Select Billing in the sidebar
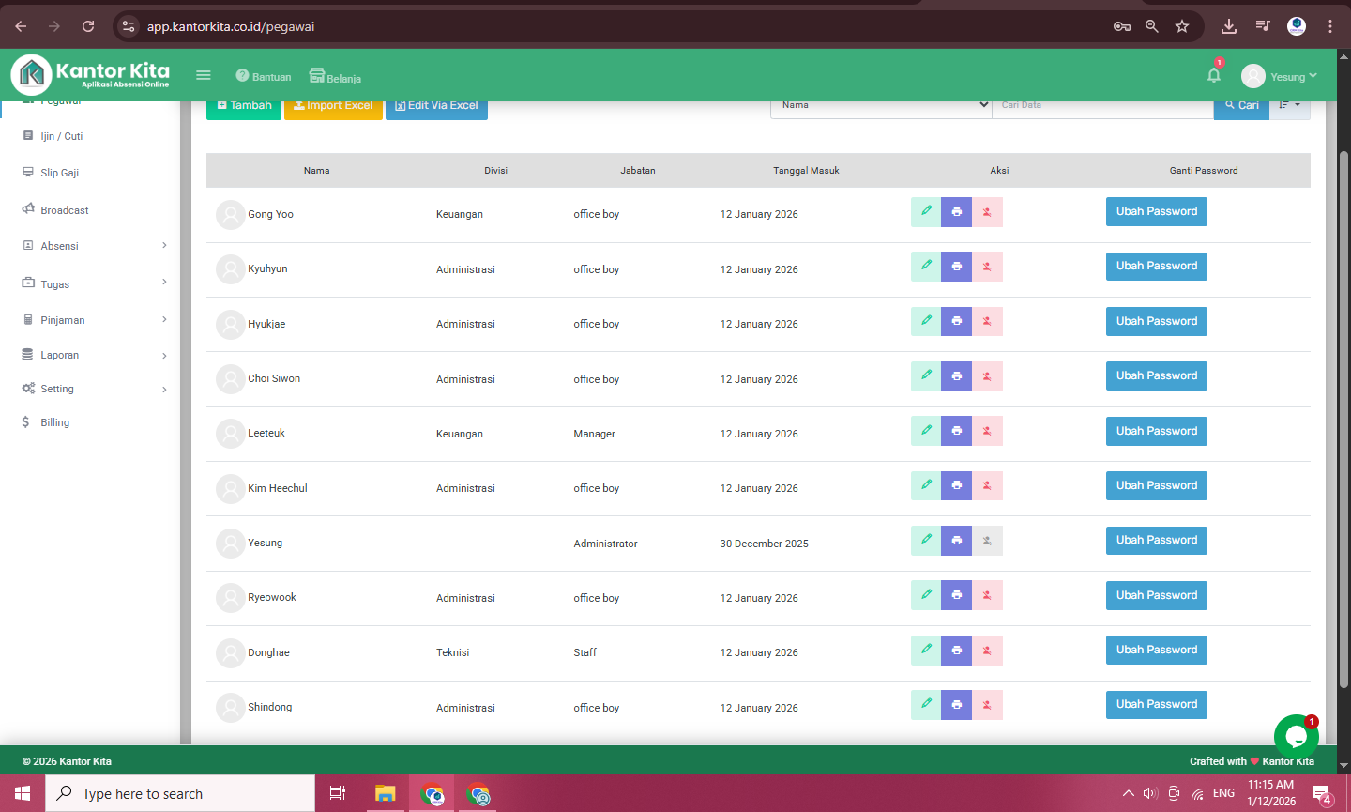The height and width of the screenshot is (812, 1351). click(54, 422)
